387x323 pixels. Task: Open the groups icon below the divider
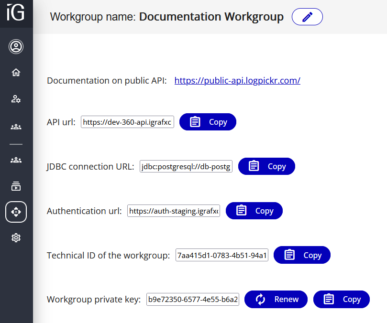click(16, 160)
